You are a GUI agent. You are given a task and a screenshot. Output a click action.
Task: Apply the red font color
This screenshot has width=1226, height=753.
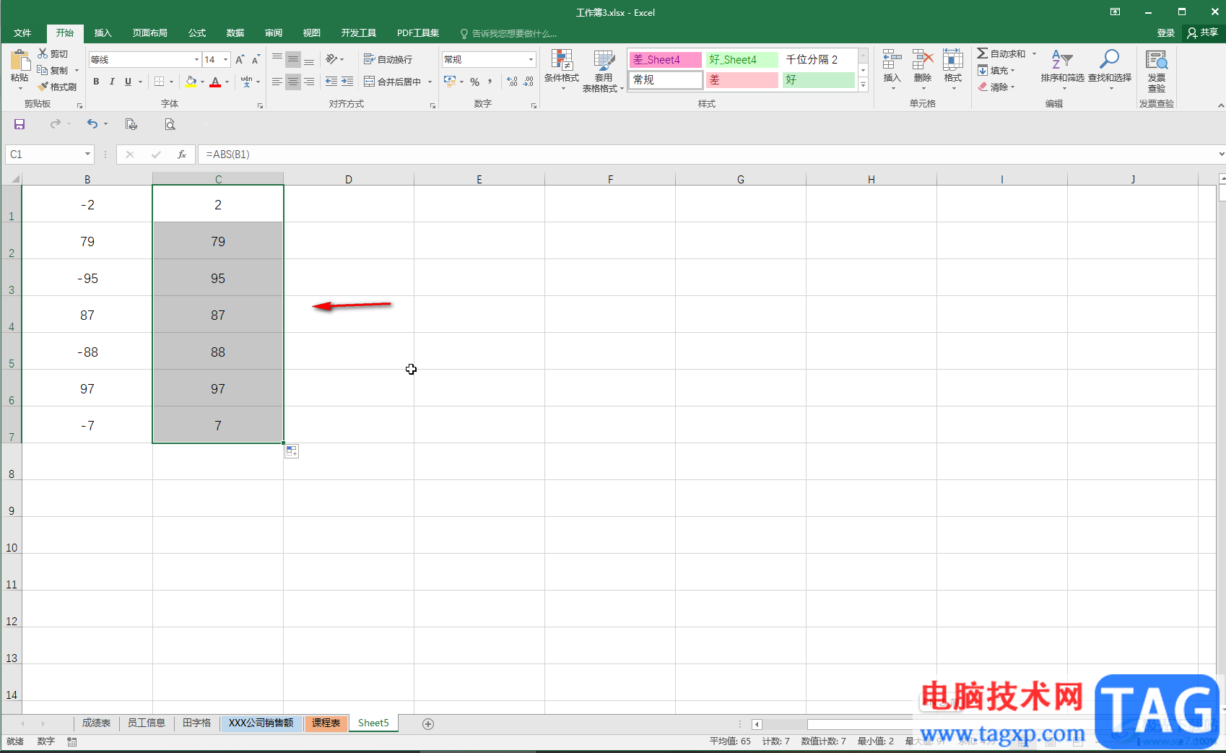click(215, 82)
